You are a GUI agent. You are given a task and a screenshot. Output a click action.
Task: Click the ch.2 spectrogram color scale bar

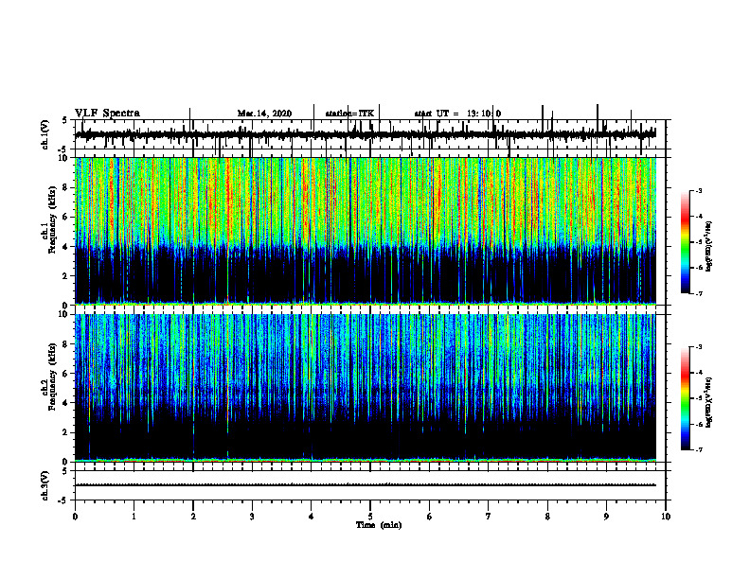point(686,398)
